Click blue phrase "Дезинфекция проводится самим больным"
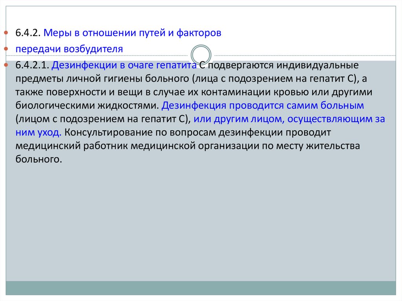Screen dimensions: 402x301 coord(263,106)
